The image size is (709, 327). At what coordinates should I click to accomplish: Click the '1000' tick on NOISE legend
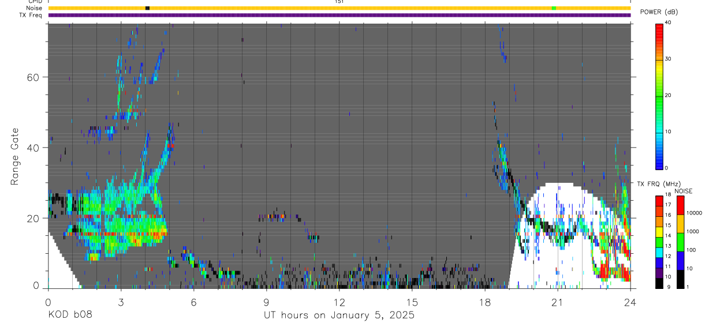pos(694,231)
